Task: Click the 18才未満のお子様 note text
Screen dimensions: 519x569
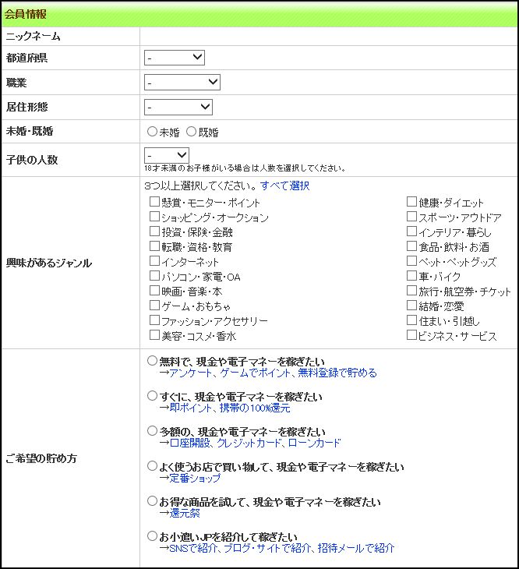Action: [x=245, y=168]
